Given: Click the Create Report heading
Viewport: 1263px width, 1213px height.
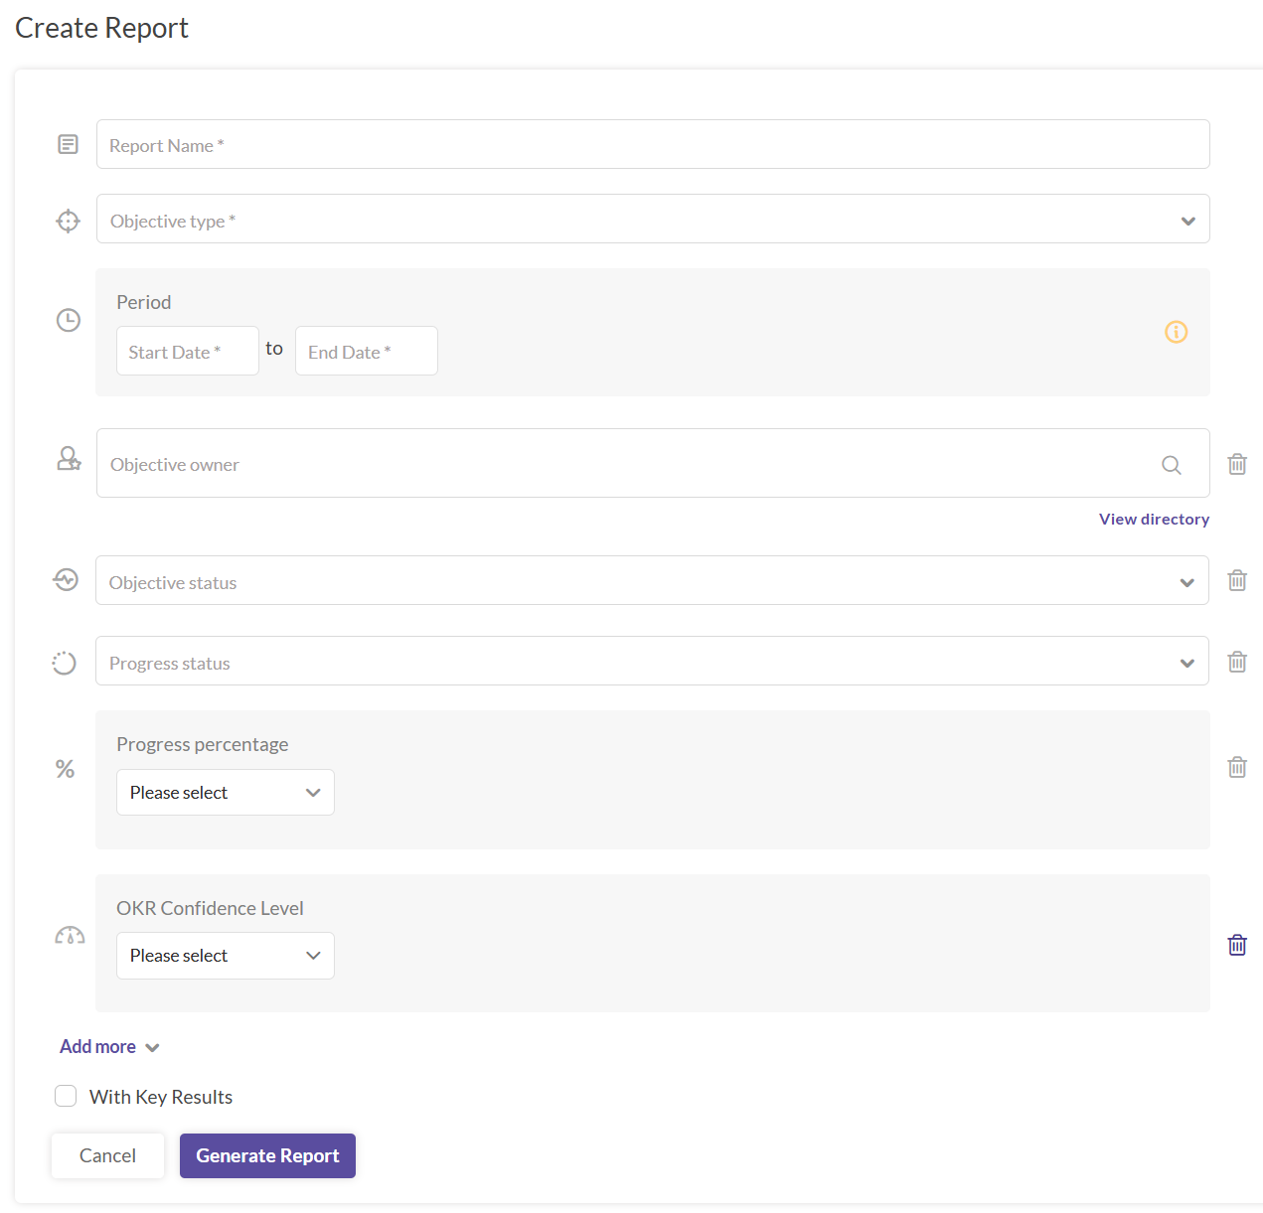Looking at the screenshot, I should tap(101, 28).
